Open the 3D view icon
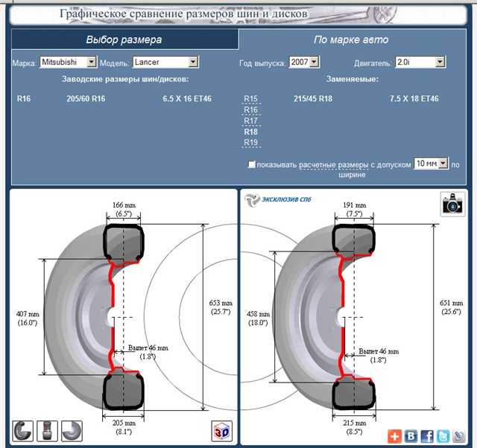 point(222,431)
